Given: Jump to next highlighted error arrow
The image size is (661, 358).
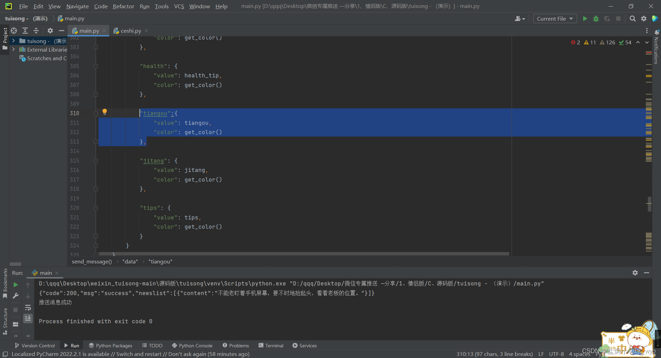Looking at the screenshot, I should click(x=647, y=42).
